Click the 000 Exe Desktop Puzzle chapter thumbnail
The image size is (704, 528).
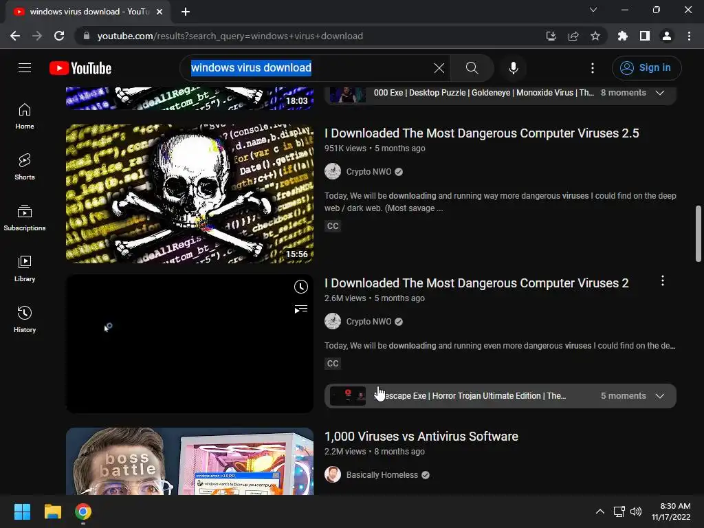click(x=348, y=93)
